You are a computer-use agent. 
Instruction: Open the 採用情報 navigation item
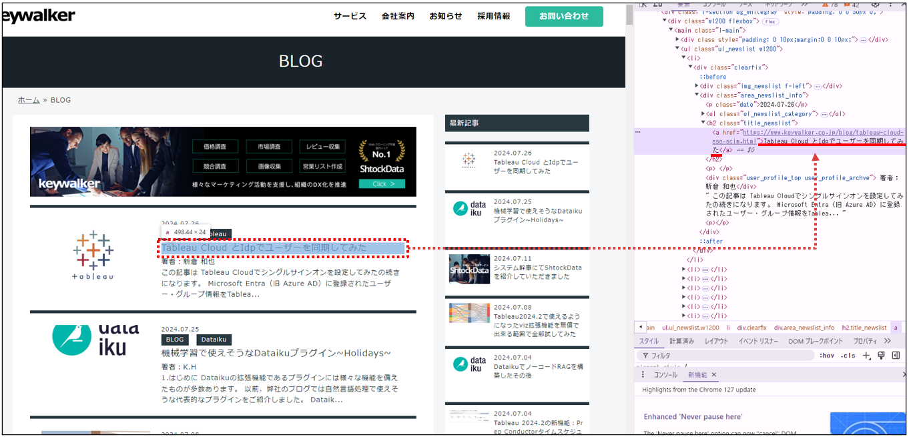493,16
